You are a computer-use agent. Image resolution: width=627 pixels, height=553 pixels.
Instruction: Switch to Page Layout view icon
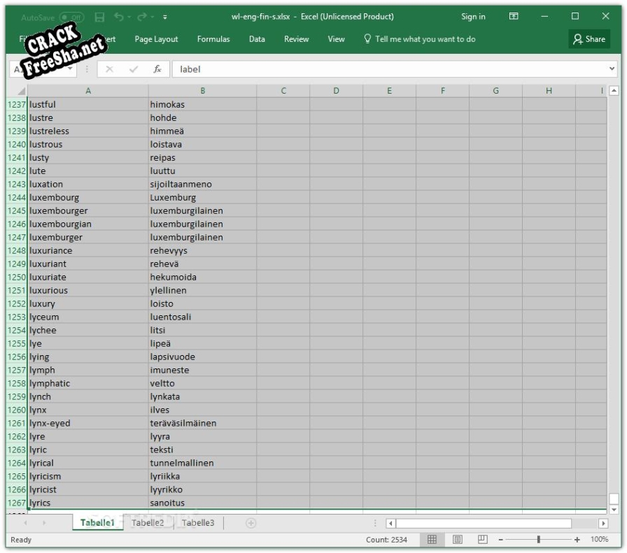pyautogui.click(x=457, y=540)
